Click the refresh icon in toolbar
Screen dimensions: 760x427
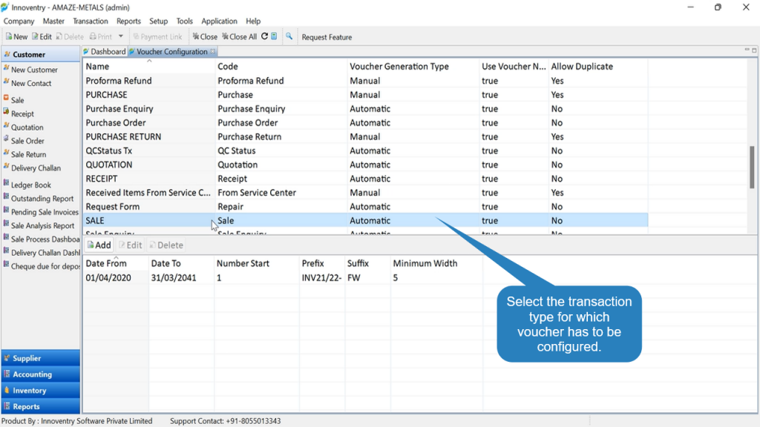pyautogui.click(x=265, y=36)
